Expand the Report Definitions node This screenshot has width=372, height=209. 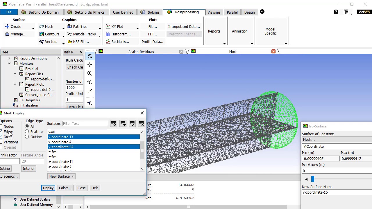coord(9,58)
